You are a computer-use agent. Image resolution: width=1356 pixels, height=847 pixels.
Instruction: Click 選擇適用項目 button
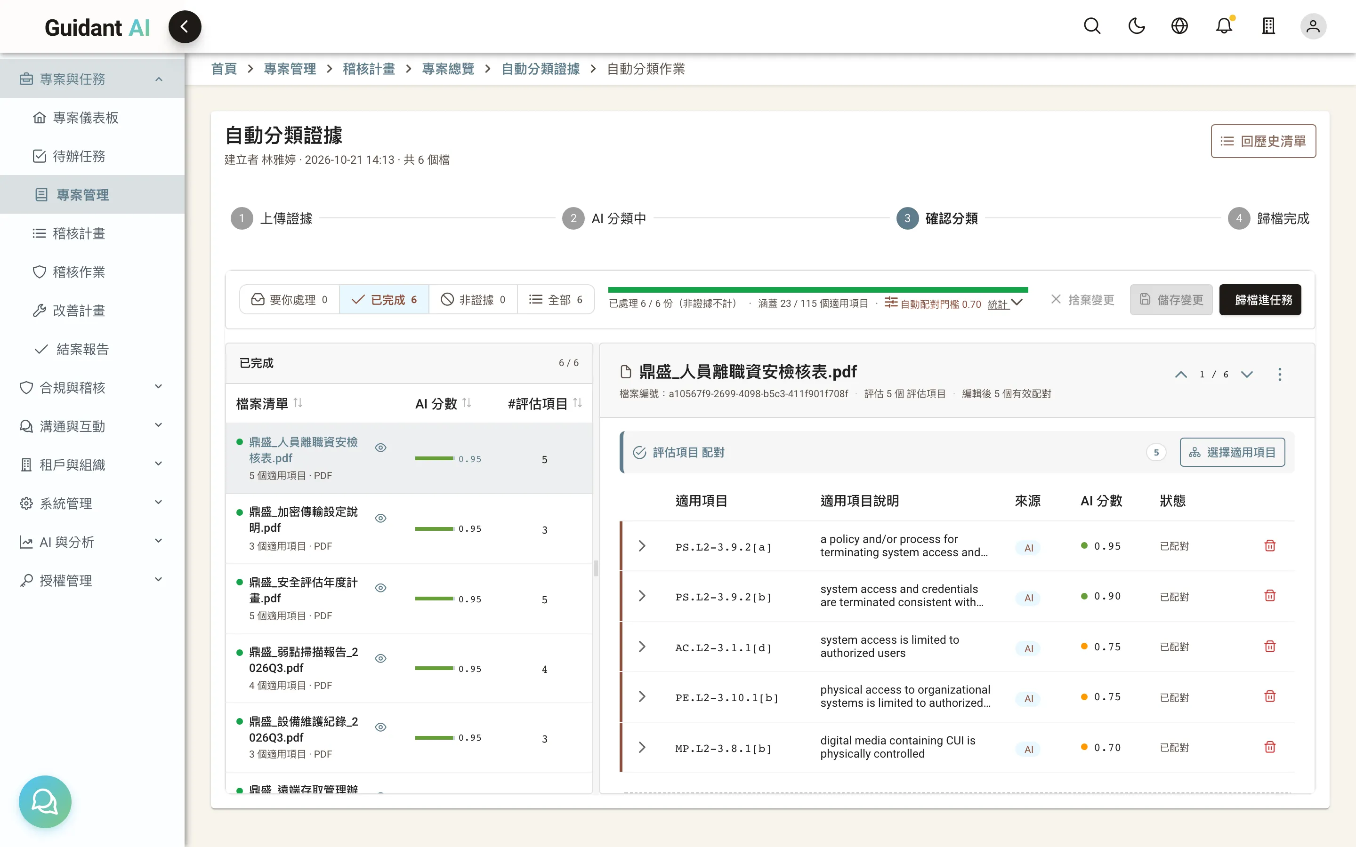tap(1232, 452)
